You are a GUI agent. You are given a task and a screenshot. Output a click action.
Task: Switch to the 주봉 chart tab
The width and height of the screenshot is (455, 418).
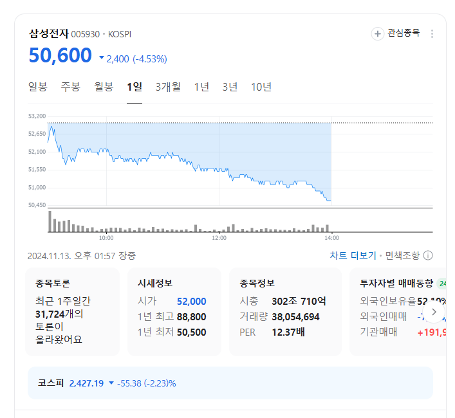click(71, 87)
